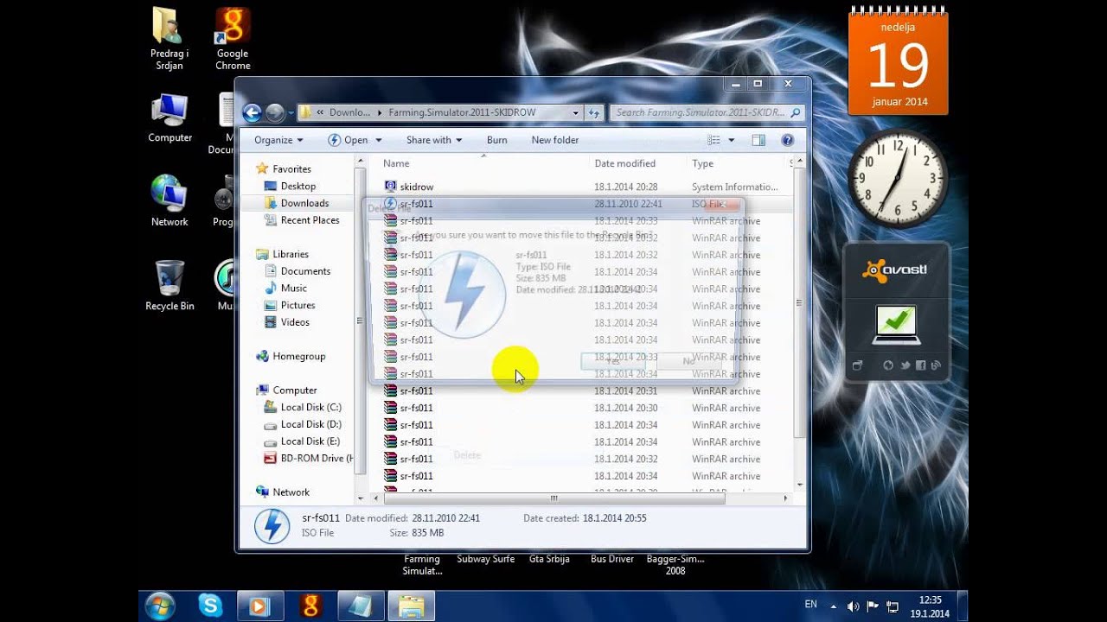This screenshot has width=1107, height=622.
Task: Click Burn in the Explorer toolbar
Action: tap(497, 140)
